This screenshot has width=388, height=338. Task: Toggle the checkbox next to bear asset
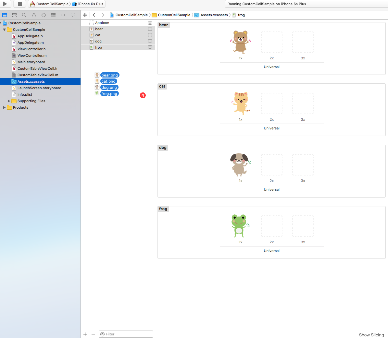tap(150, 29)
